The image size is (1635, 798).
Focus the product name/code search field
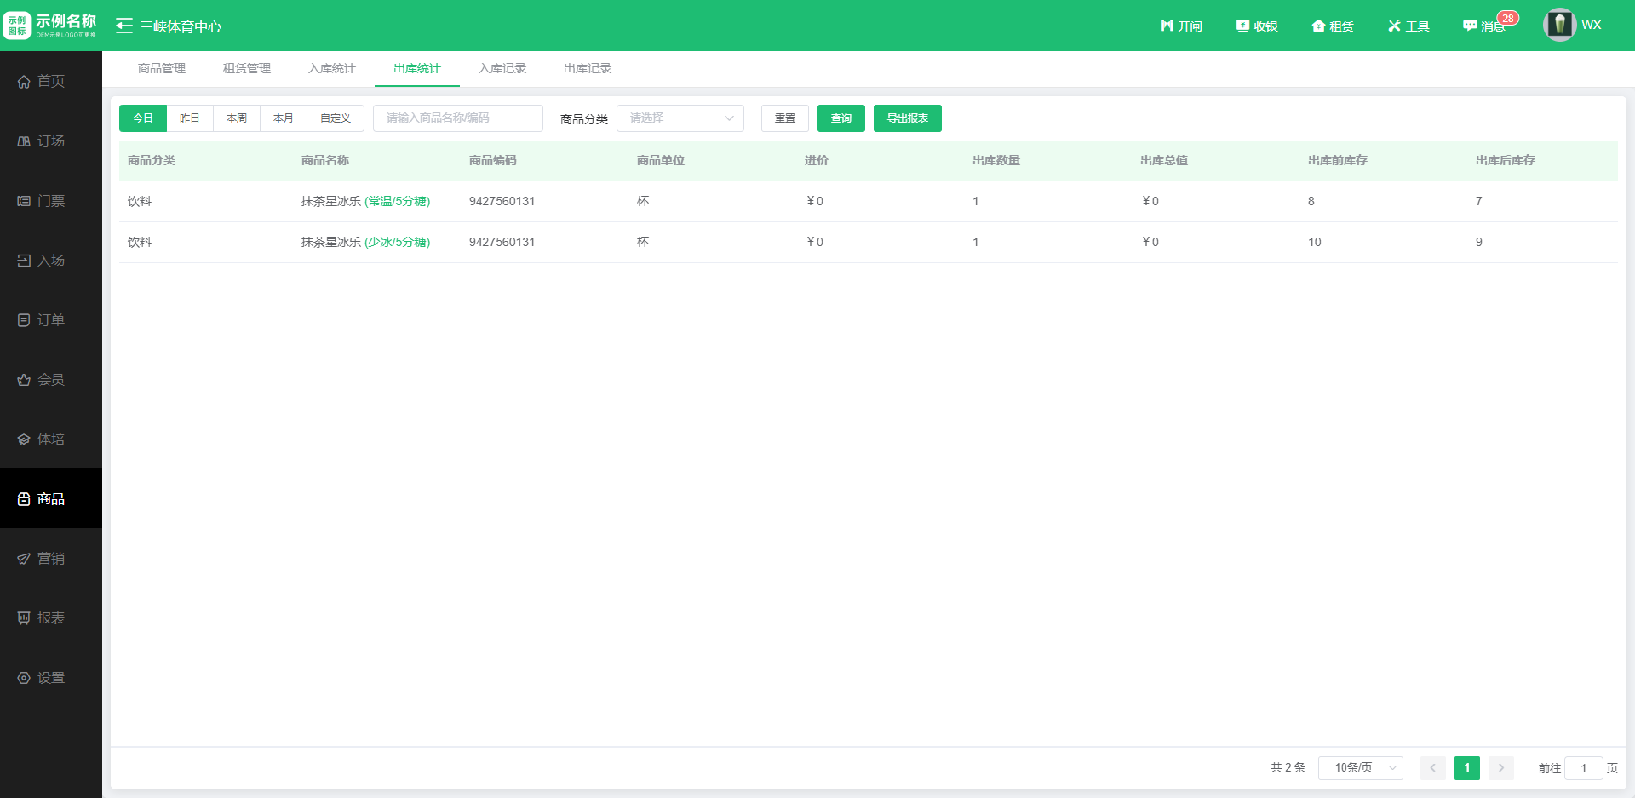[457, 118]
